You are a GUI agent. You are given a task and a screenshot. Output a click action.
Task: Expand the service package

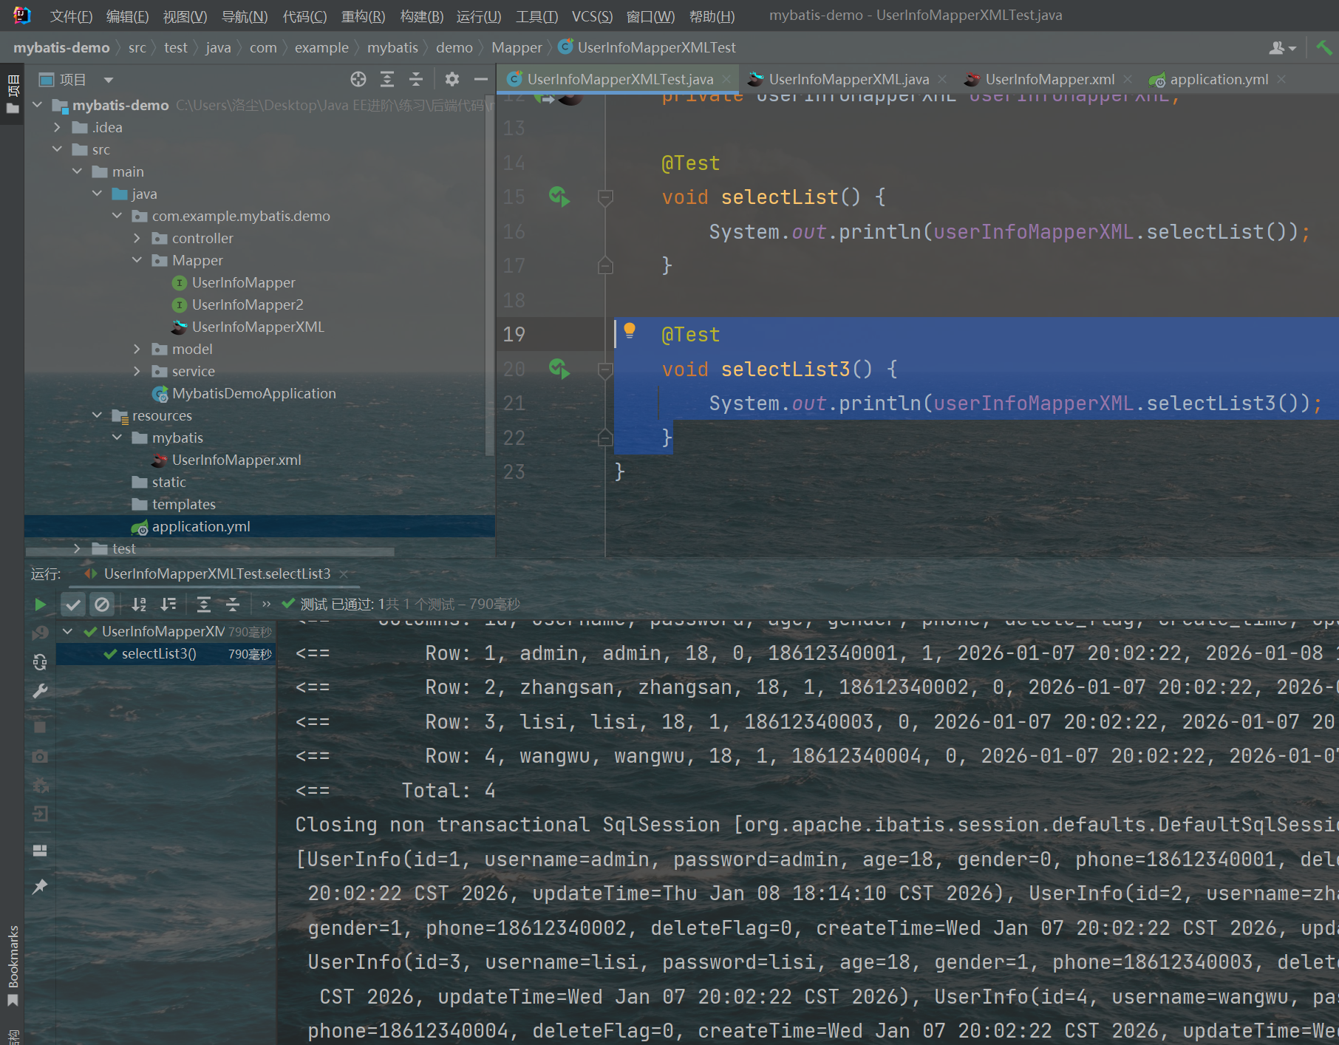coord(137,371)
